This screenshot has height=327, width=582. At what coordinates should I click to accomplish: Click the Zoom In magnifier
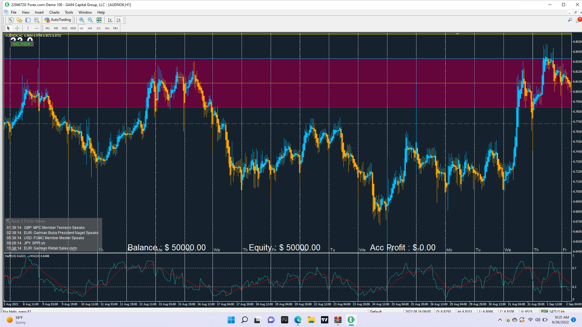tap(82, 20)
